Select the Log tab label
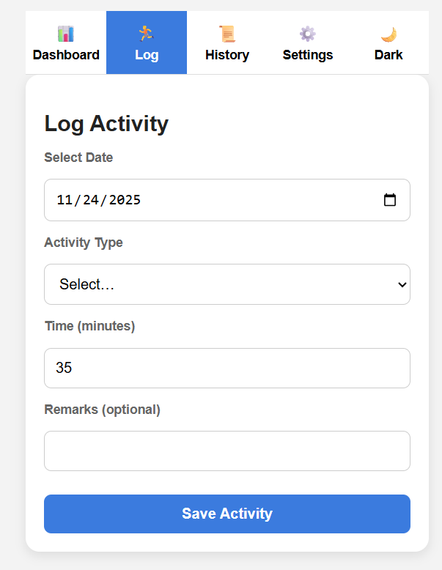The height and width of the screenshot is (570, 442). coord(147,55)
